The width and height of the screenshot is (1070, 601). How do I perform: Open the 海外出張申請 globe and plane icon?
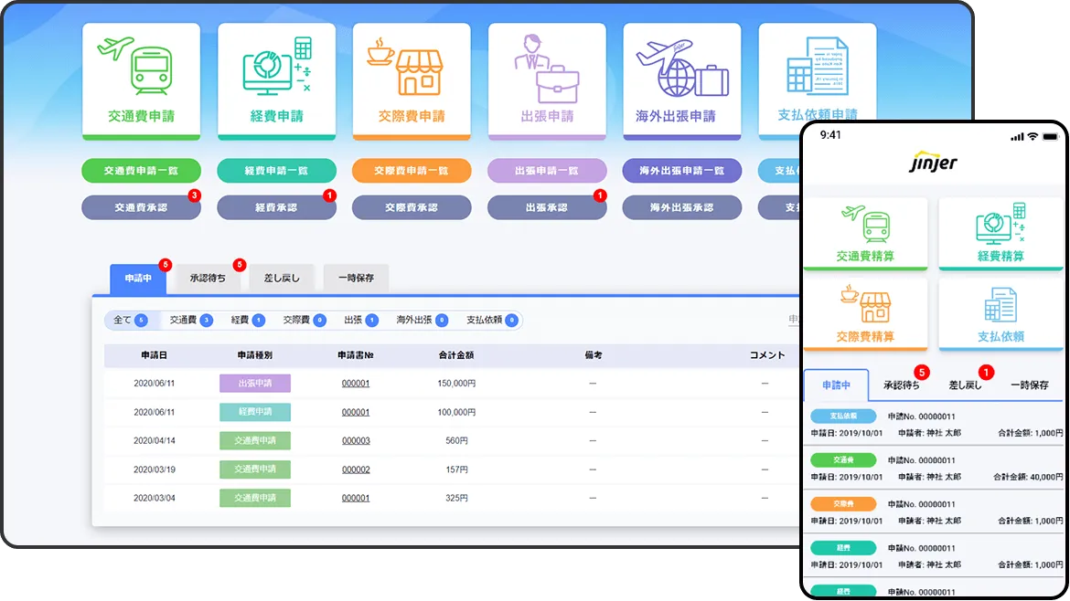click(681, 66)
